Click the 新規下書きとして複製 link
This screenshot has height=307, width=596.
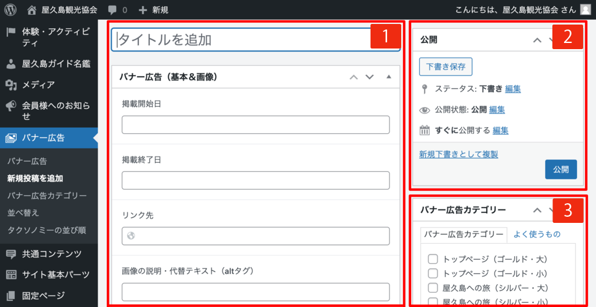[x=458, y=154]
